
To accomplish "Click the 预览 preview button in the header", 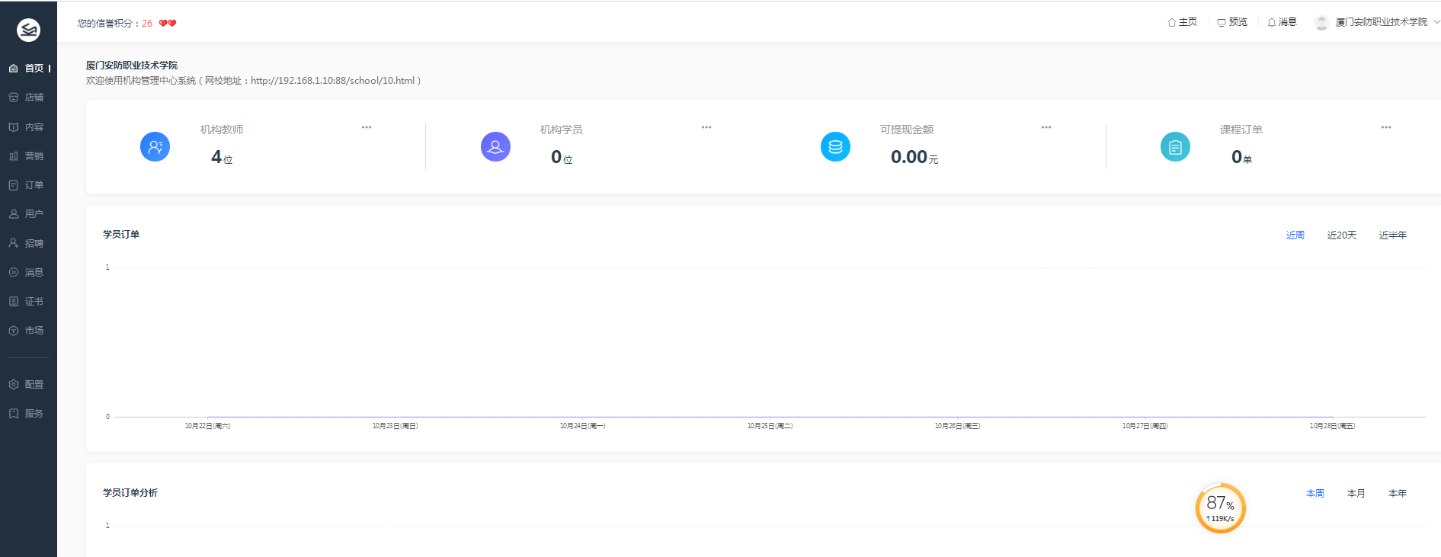I will 1232,22.
